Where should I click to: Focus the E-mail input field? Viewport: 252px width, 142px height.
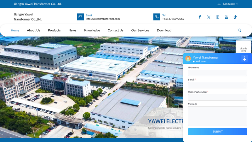(217, 85)
